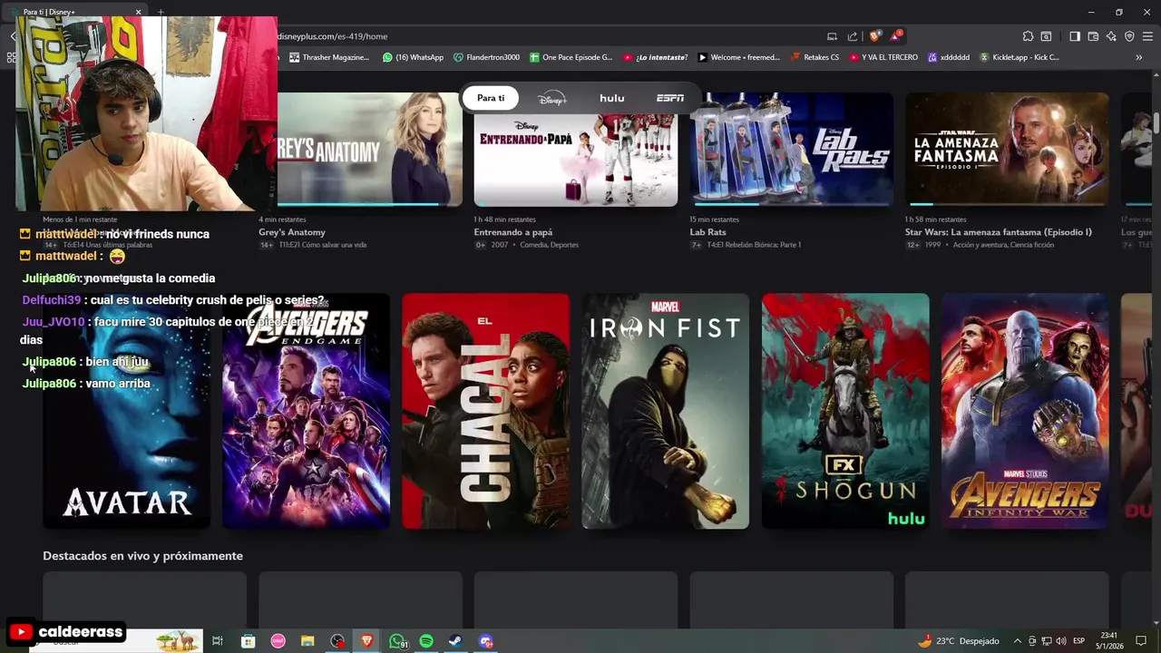The width and height of the screenshot is (1161, 653).
Task: Click the Entrenando a papá title text
Action: click(x=512, y=232)
